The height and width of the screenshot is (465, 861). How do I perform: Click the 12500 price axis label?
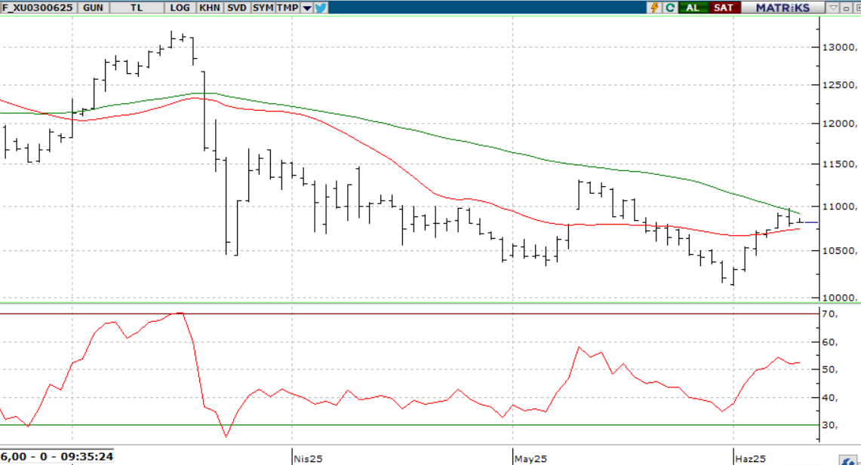tap(839, 85)
